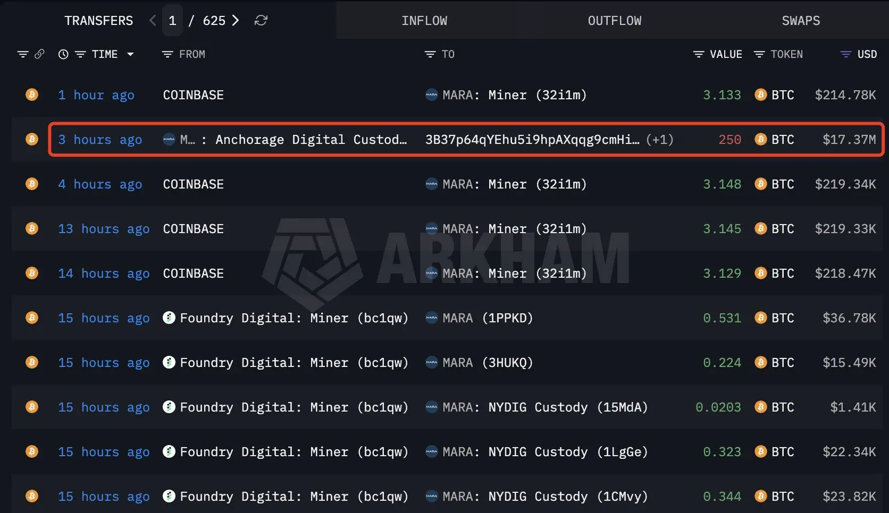Open the '3 hours ago' transaction link

click(x=100, y=140)
